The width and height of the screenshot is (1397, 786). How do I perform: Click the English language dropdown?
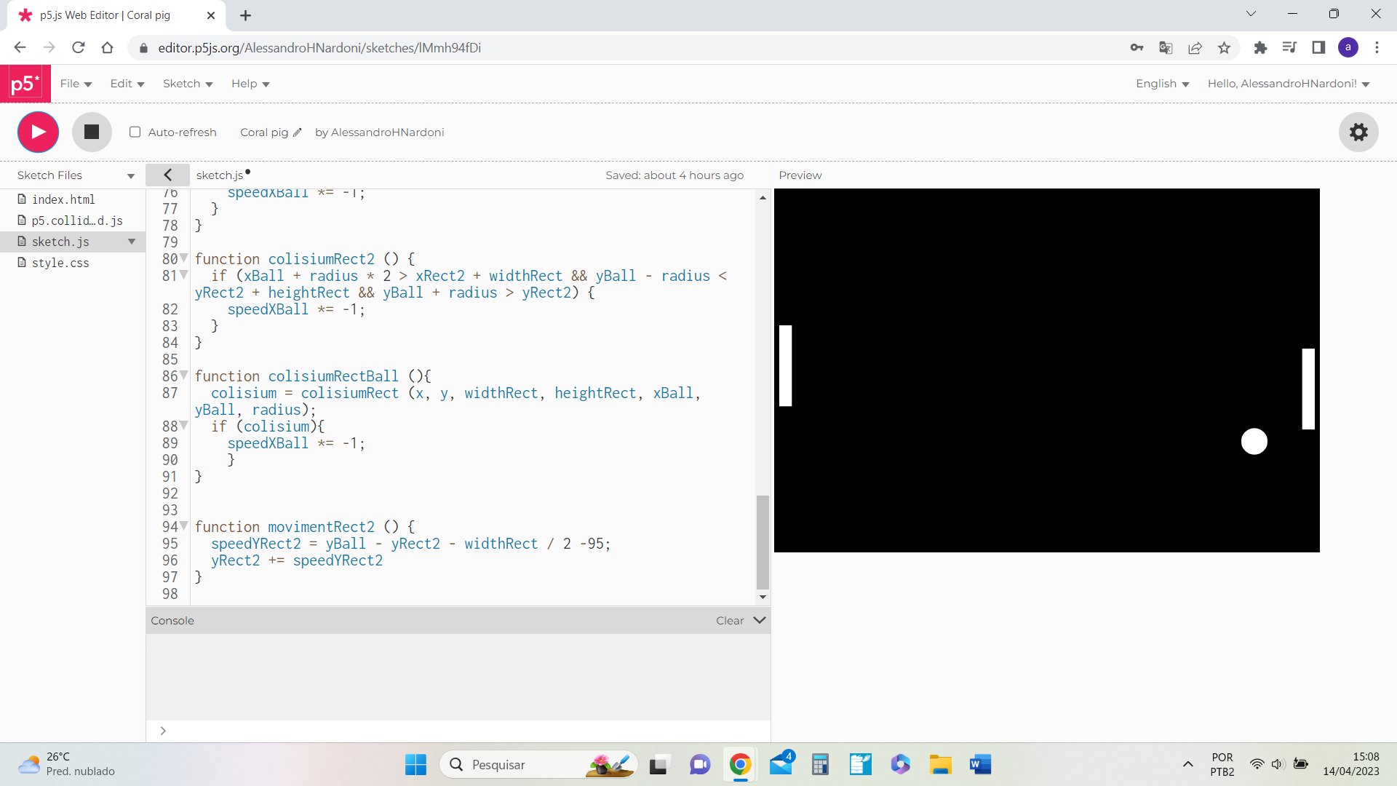point(1161,84)
